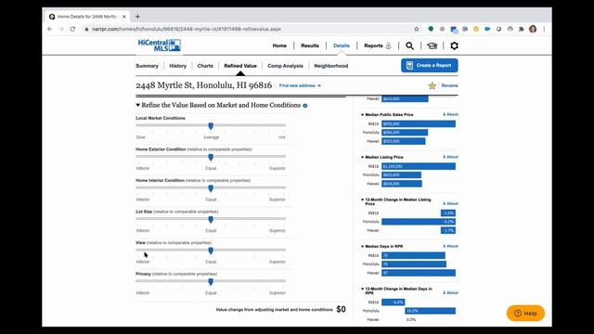The width and height of the screenshot is (594, 334).
Task: Click the notification icon beside Reports
Action: coord(388,45)
